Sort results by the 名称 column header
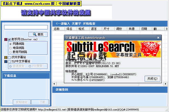This screenshot has height=112, width=169. [59, 29]
